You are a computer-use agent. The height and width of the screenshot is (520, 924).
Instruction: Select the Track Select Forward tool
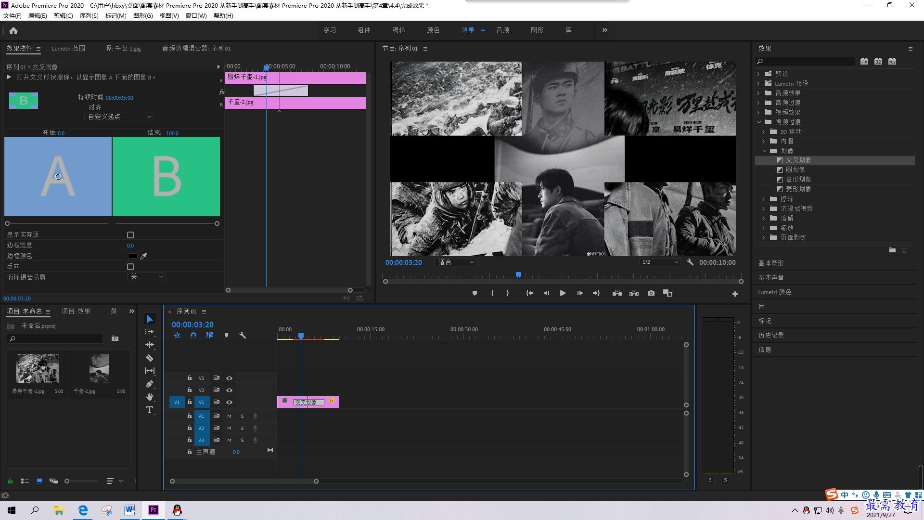(x=150, y=332)
